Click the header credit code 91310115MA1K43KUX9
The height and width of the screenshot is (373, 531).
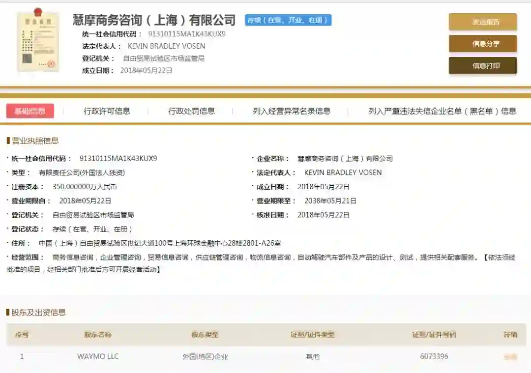pyautogui.click(x=187, y=34)
